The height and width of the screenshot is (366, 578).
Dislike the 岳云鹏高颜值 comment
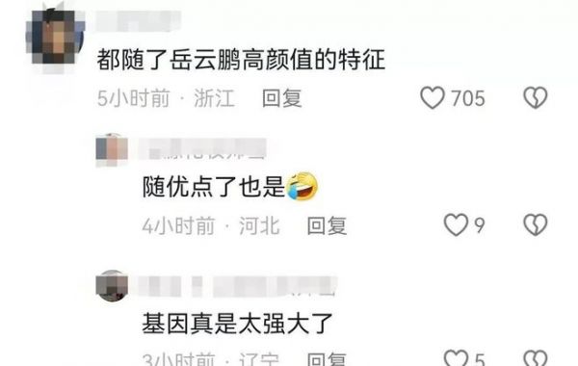[x=536, y=97]
